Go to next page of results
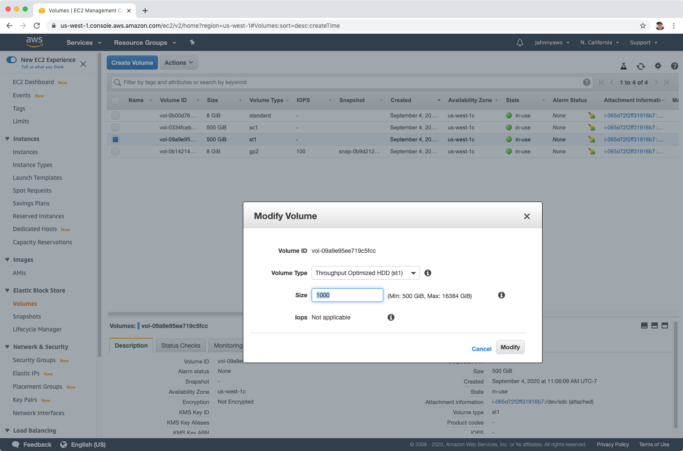Screen dimensions: 683x451 (656, 82)
